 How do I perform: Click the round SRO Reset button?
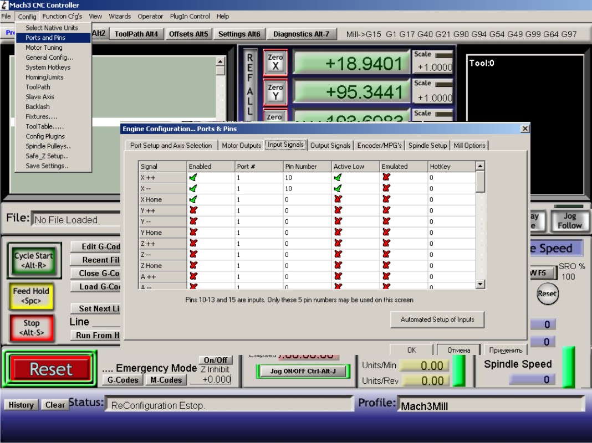click(547, 293)
